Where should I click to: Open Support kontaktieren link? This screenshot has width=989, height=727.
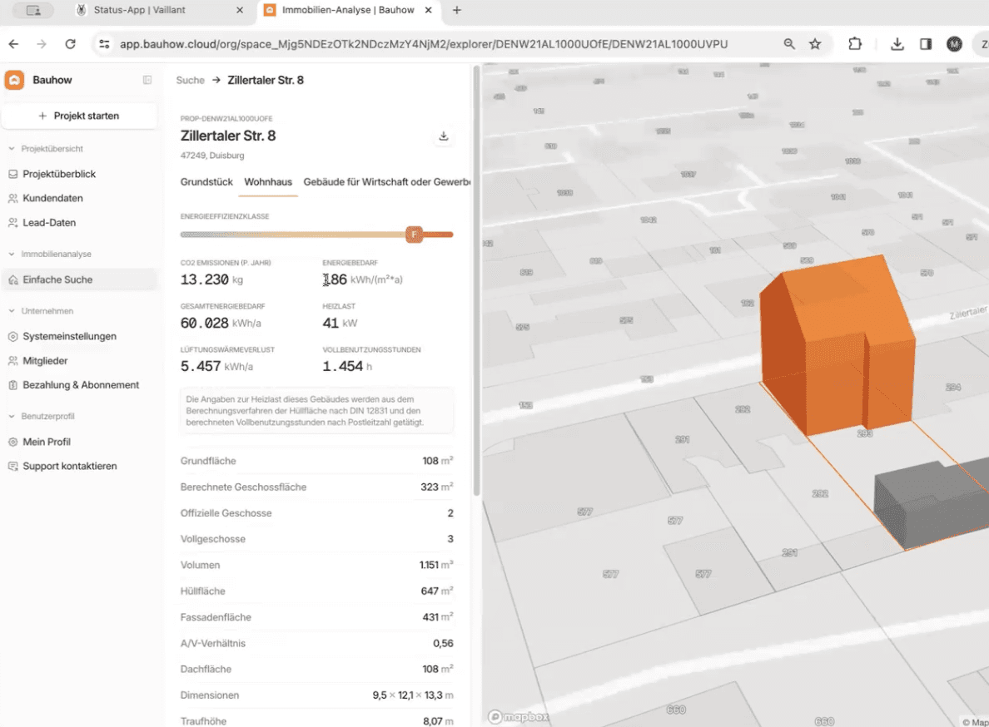coord(79,466)
